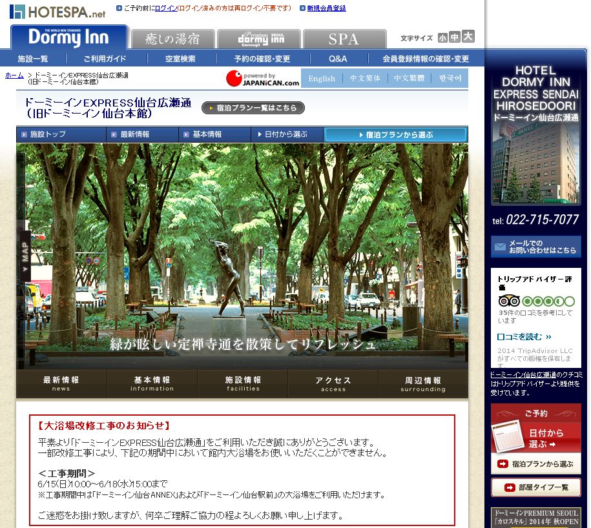The image size is (591, 528).
Task: Click the TripAdvisor green rating circles
Action: pyautogui.click(x=548, y=301)
